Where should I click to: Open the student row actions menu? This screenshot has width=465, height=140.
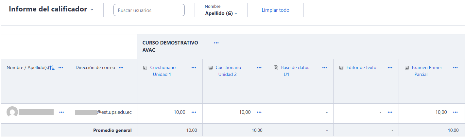(61, 112)
